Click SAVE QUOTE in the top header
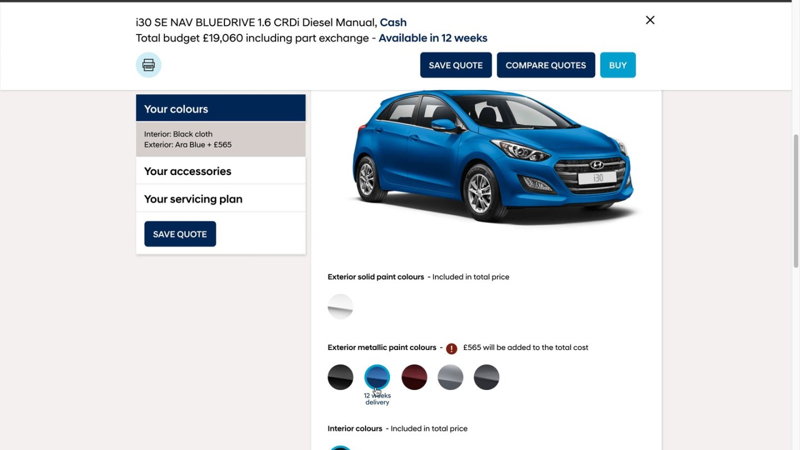The height and width of the screenshot is (450, 800). [456, 65]
